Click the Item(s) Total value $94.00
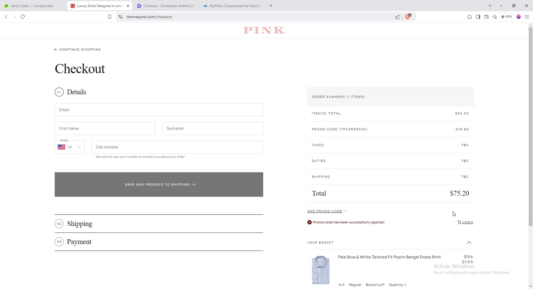The image size is (533, 289). (x=462, y=113)
